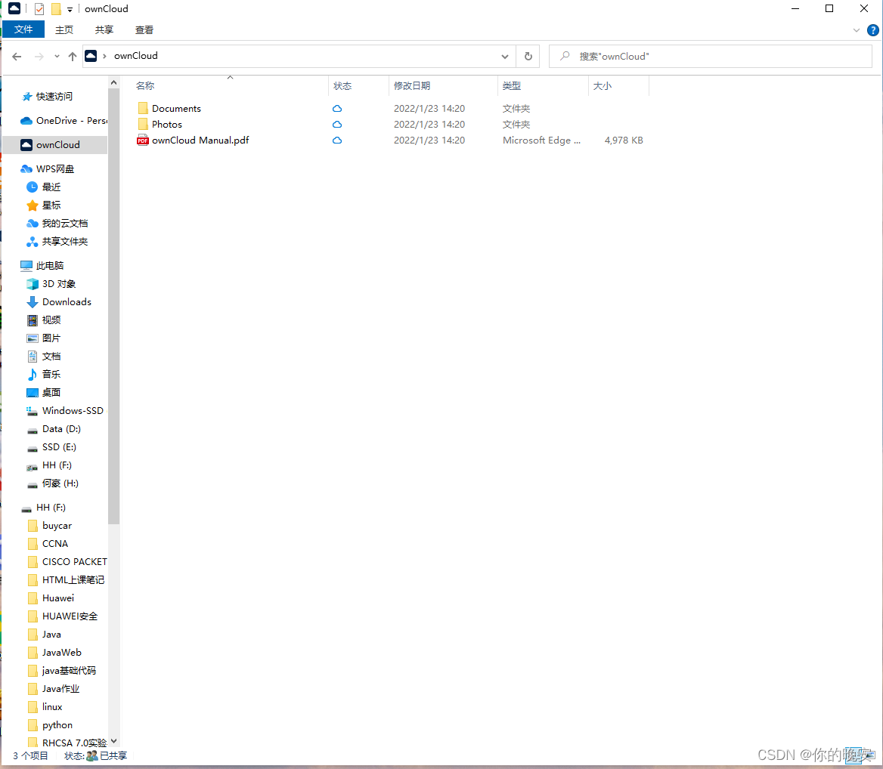Go back with the back arrow

pyautogui.click(x=17, y=56)
